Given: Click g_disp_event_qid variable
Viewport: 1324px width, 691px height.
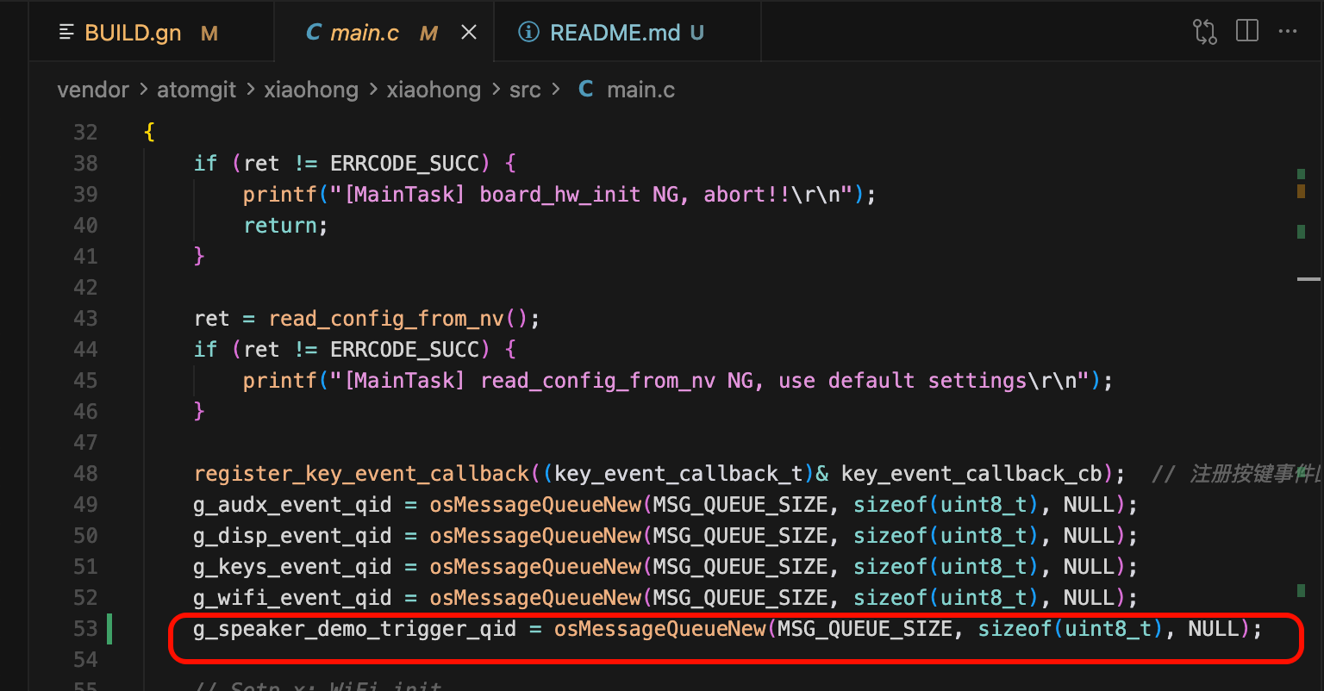Looking at the screenshot, I should (x=293, y=536).
